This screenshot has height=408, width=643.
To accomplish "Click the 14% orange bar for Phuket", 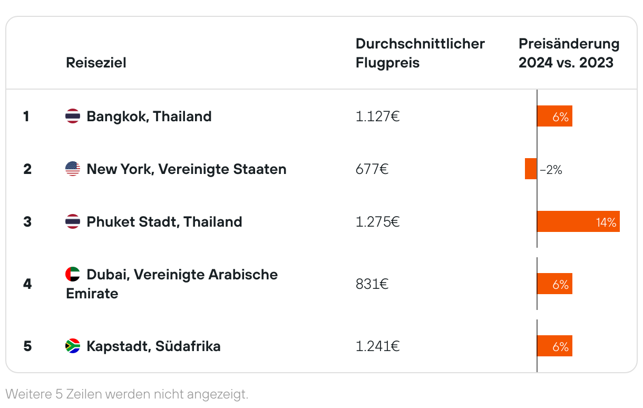I will 578,221.
